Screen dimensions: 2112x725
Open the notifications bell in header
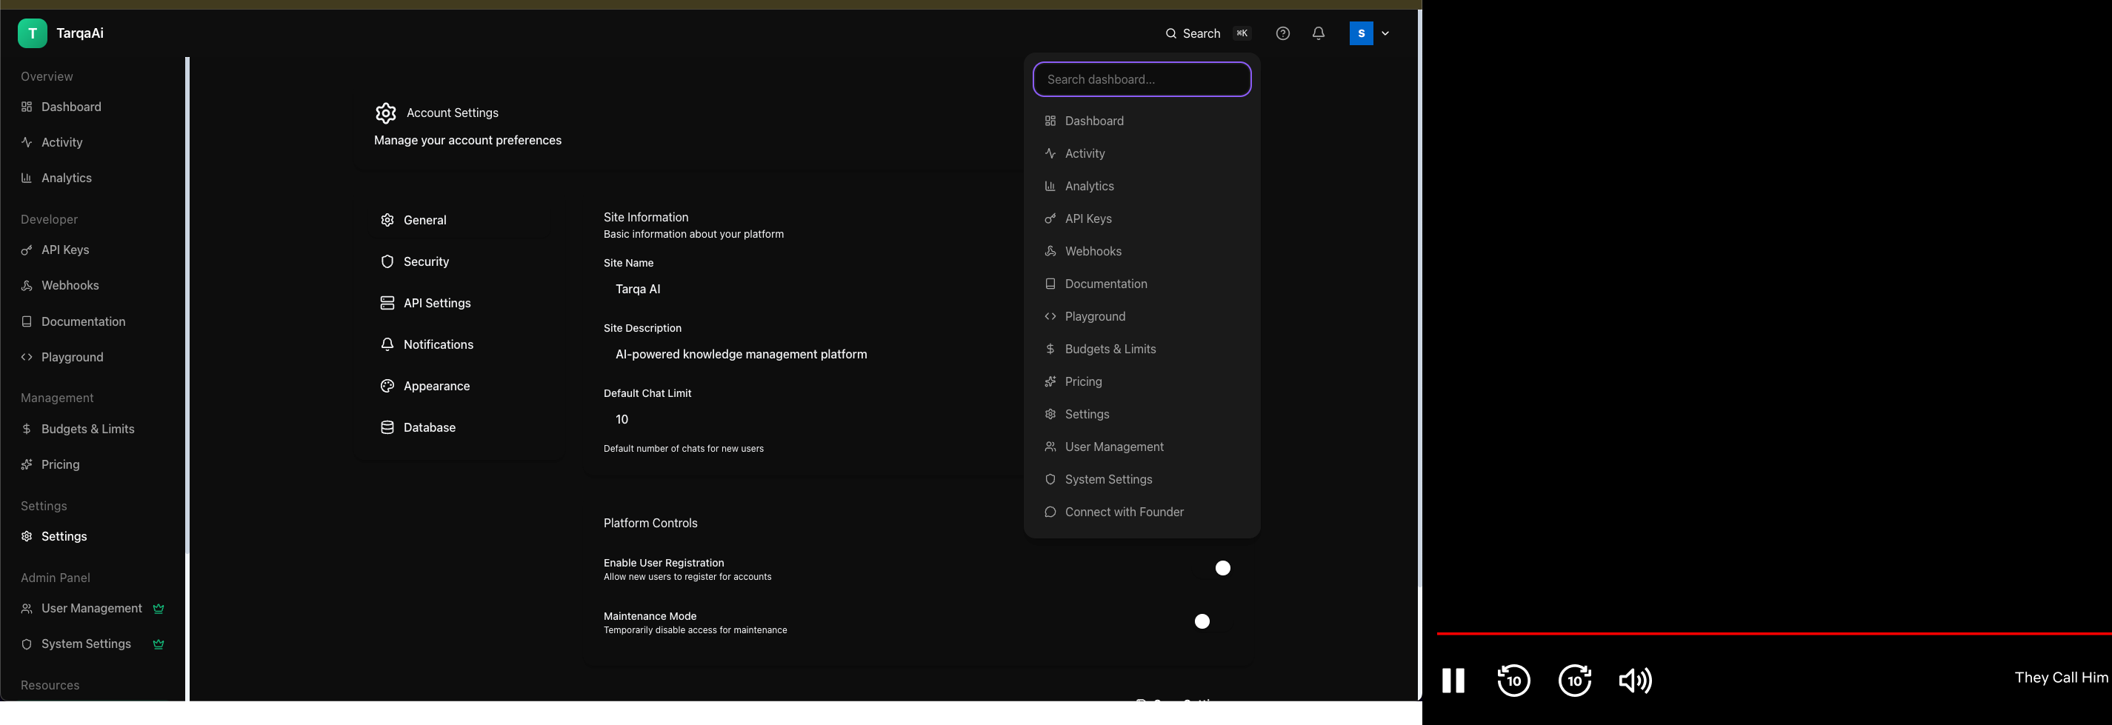pyautogui.click(x=1319, y=33)
